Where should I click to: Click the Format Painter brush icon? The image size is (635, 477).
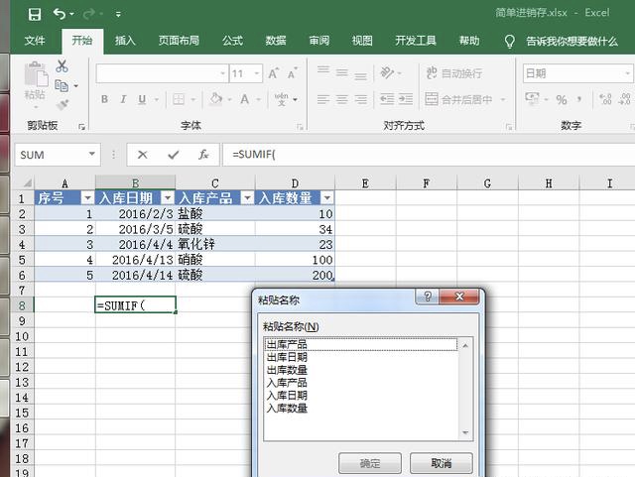62,104
